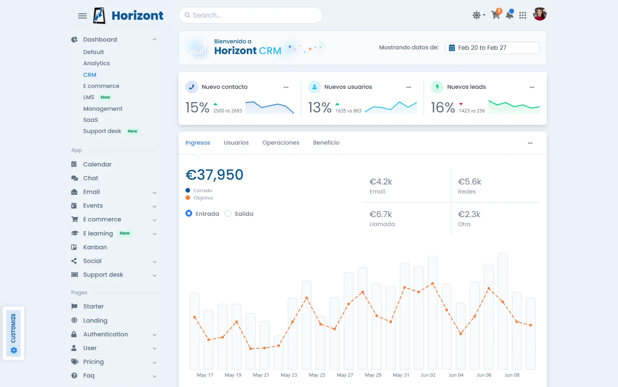Image resolution: width=618 pixels, height=387 pixels.
Task: Switch to the Usuarios tab
Action: tap(236, 143)
